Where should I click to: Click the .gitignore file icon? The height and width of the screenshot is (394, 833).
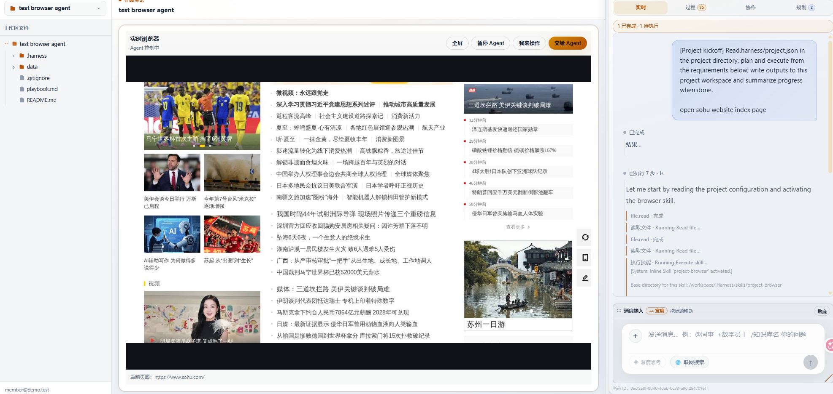click(x=22, y=78)
